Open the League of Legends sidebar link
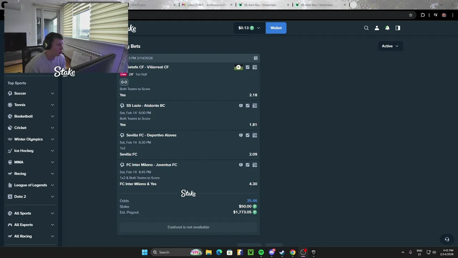Screen dimensions: 458x258 click(x=31, y=185)
